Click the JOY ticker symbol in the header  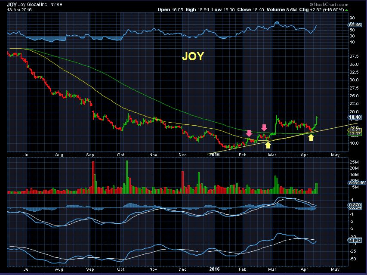12,4
